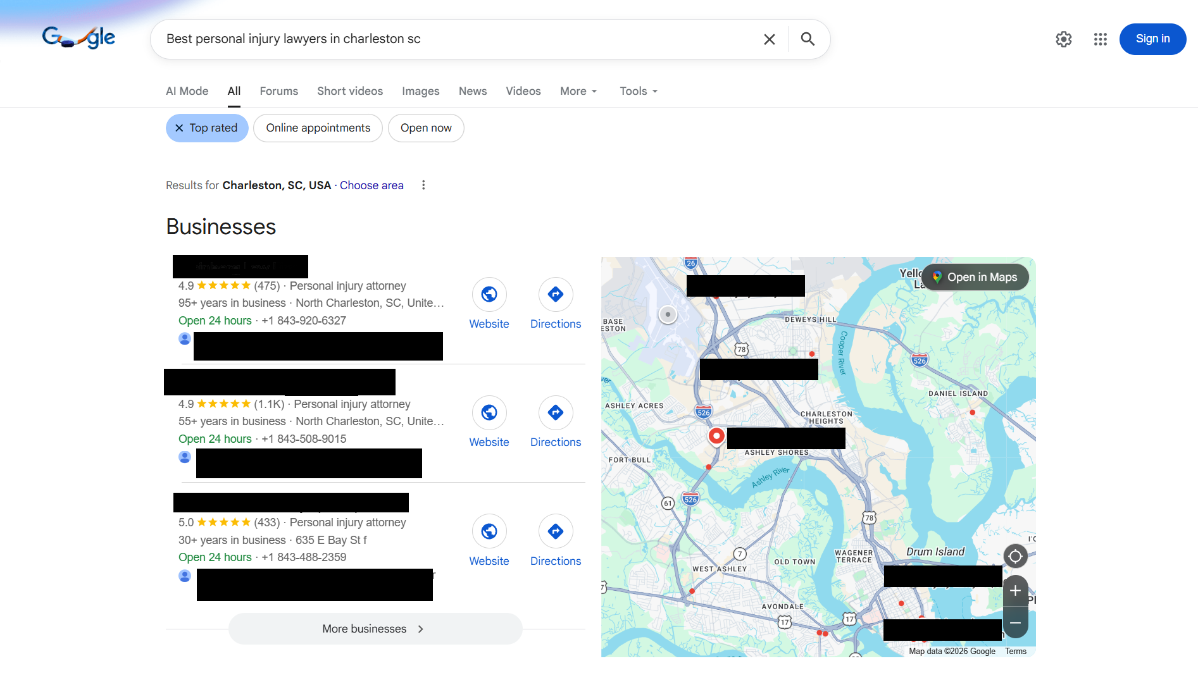
Task: Get Directions for the second business listing
Action: 555,412
